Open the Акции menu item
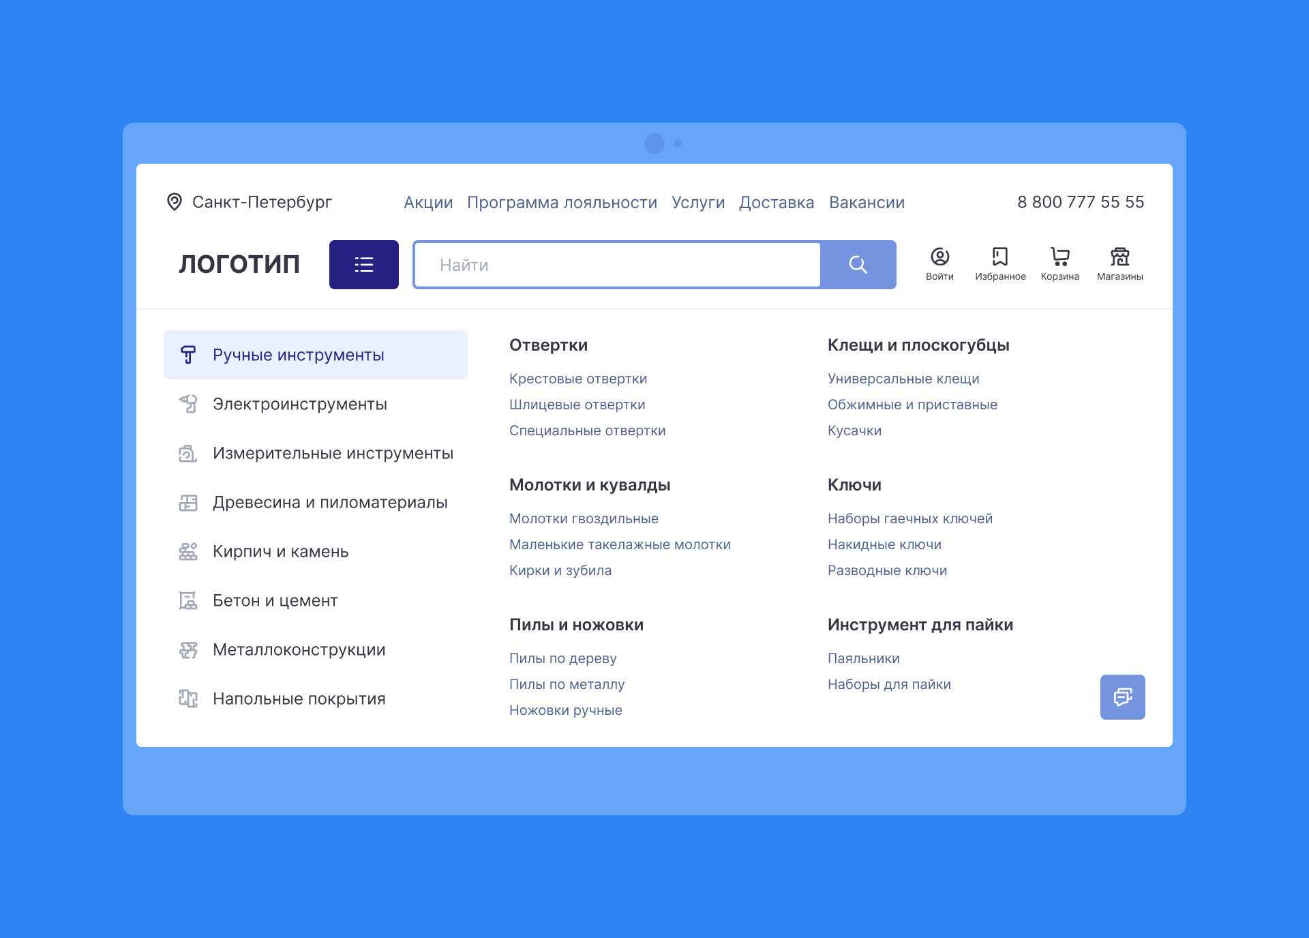This screenshot has height=938, width=1309. point(428,202)
